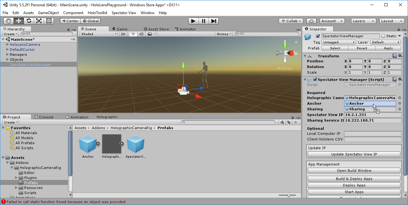Open Transform component help icon
Screen dimensions: 408x205
394,56
